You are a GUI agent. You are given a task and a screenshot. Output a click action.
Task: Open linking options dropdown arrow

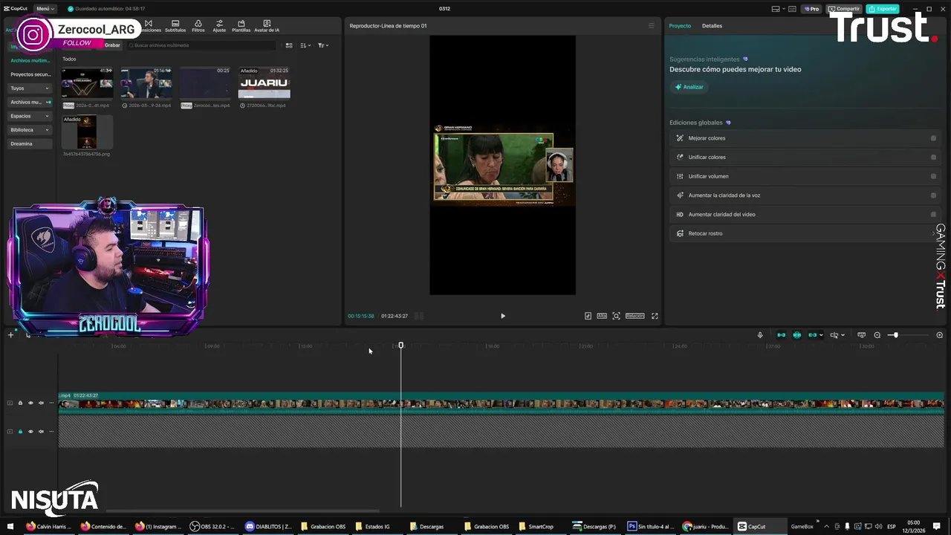click(x=821, y=335)
